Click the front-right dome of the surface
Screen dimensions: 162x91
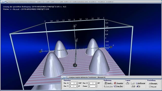point(99,62)
